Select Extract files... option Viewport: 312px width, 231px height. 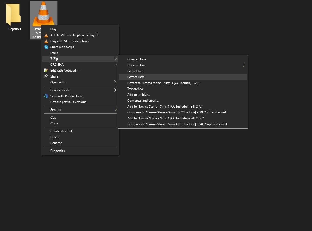183,71
